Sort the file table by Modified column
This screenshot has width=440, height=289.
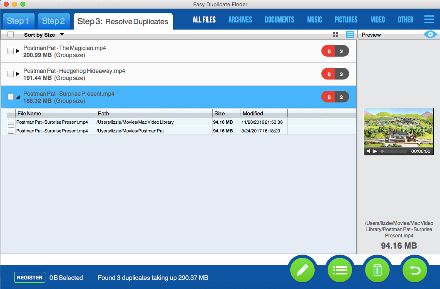pyautogui.click(x=264, y=113)
